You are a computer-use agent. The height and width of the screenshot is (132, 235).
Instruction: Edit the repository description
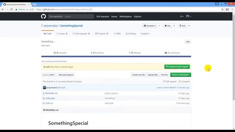(x=188, y=41)
